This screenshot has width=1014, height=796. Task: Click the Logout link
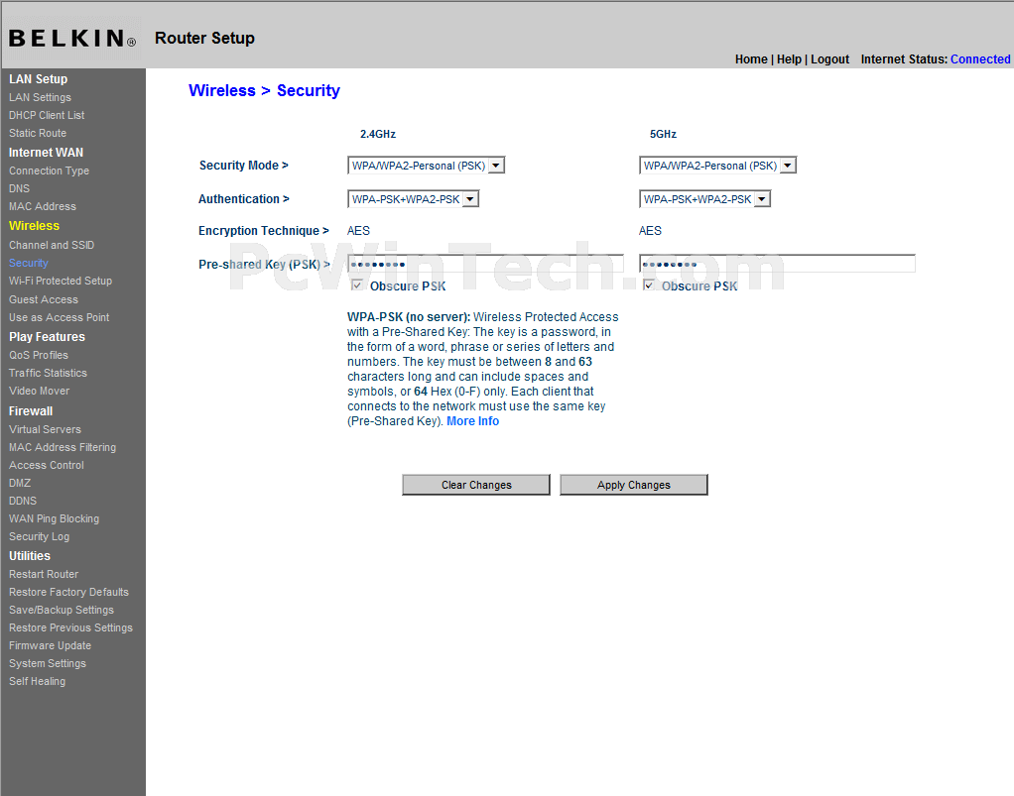[829, 59]
